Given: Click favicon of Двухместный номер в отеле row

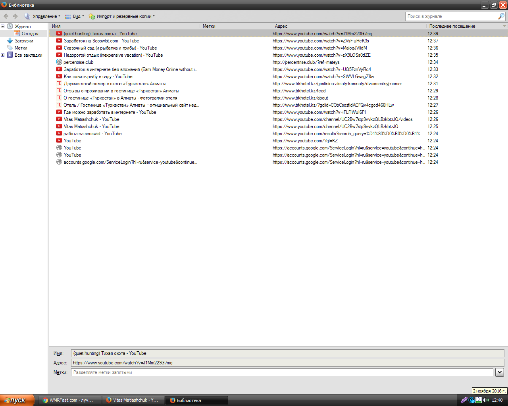Looking at the screenshot, I should coord(59,84).
